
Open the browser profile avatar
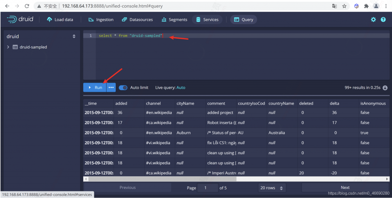tap(376, 6)
